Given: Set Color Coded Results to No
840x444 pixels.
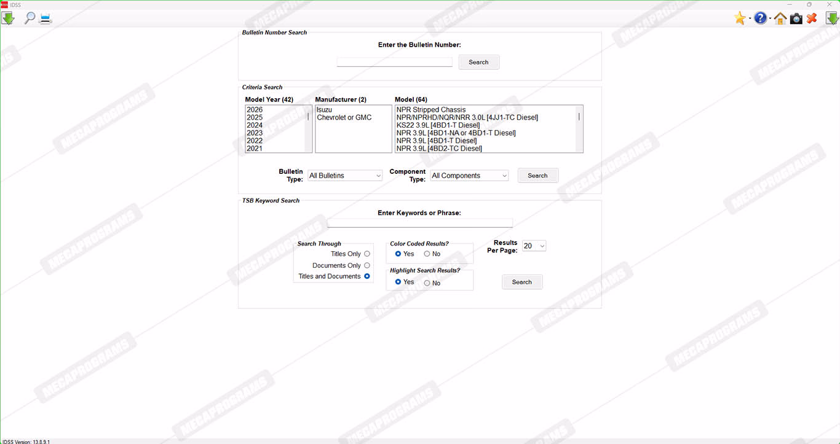Looking at the screenshot, I should [x=427, y=254].
